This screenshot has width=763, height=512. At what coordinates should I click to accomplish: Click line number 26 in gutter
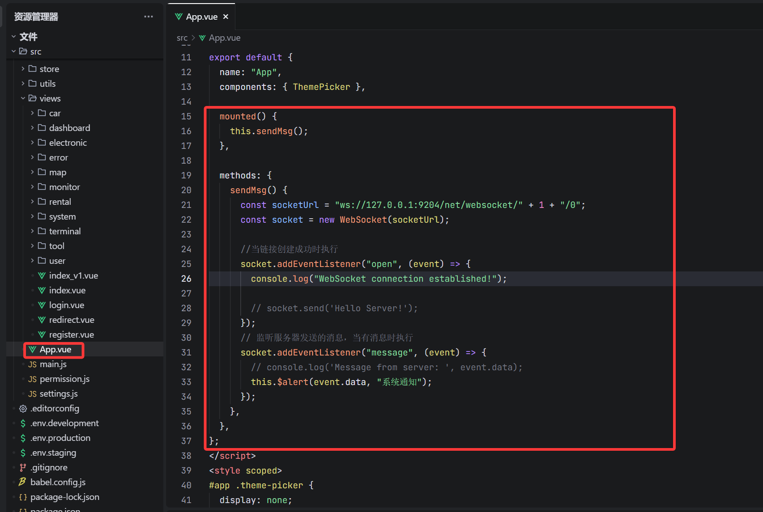186,279
